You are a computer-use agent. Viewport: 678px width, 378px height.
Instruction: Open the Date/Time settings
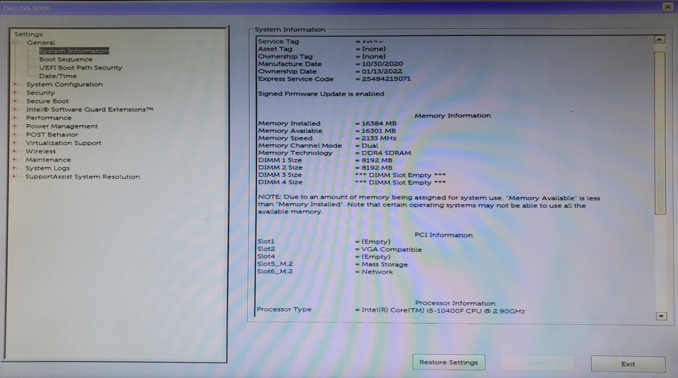[x=58, y=76]
